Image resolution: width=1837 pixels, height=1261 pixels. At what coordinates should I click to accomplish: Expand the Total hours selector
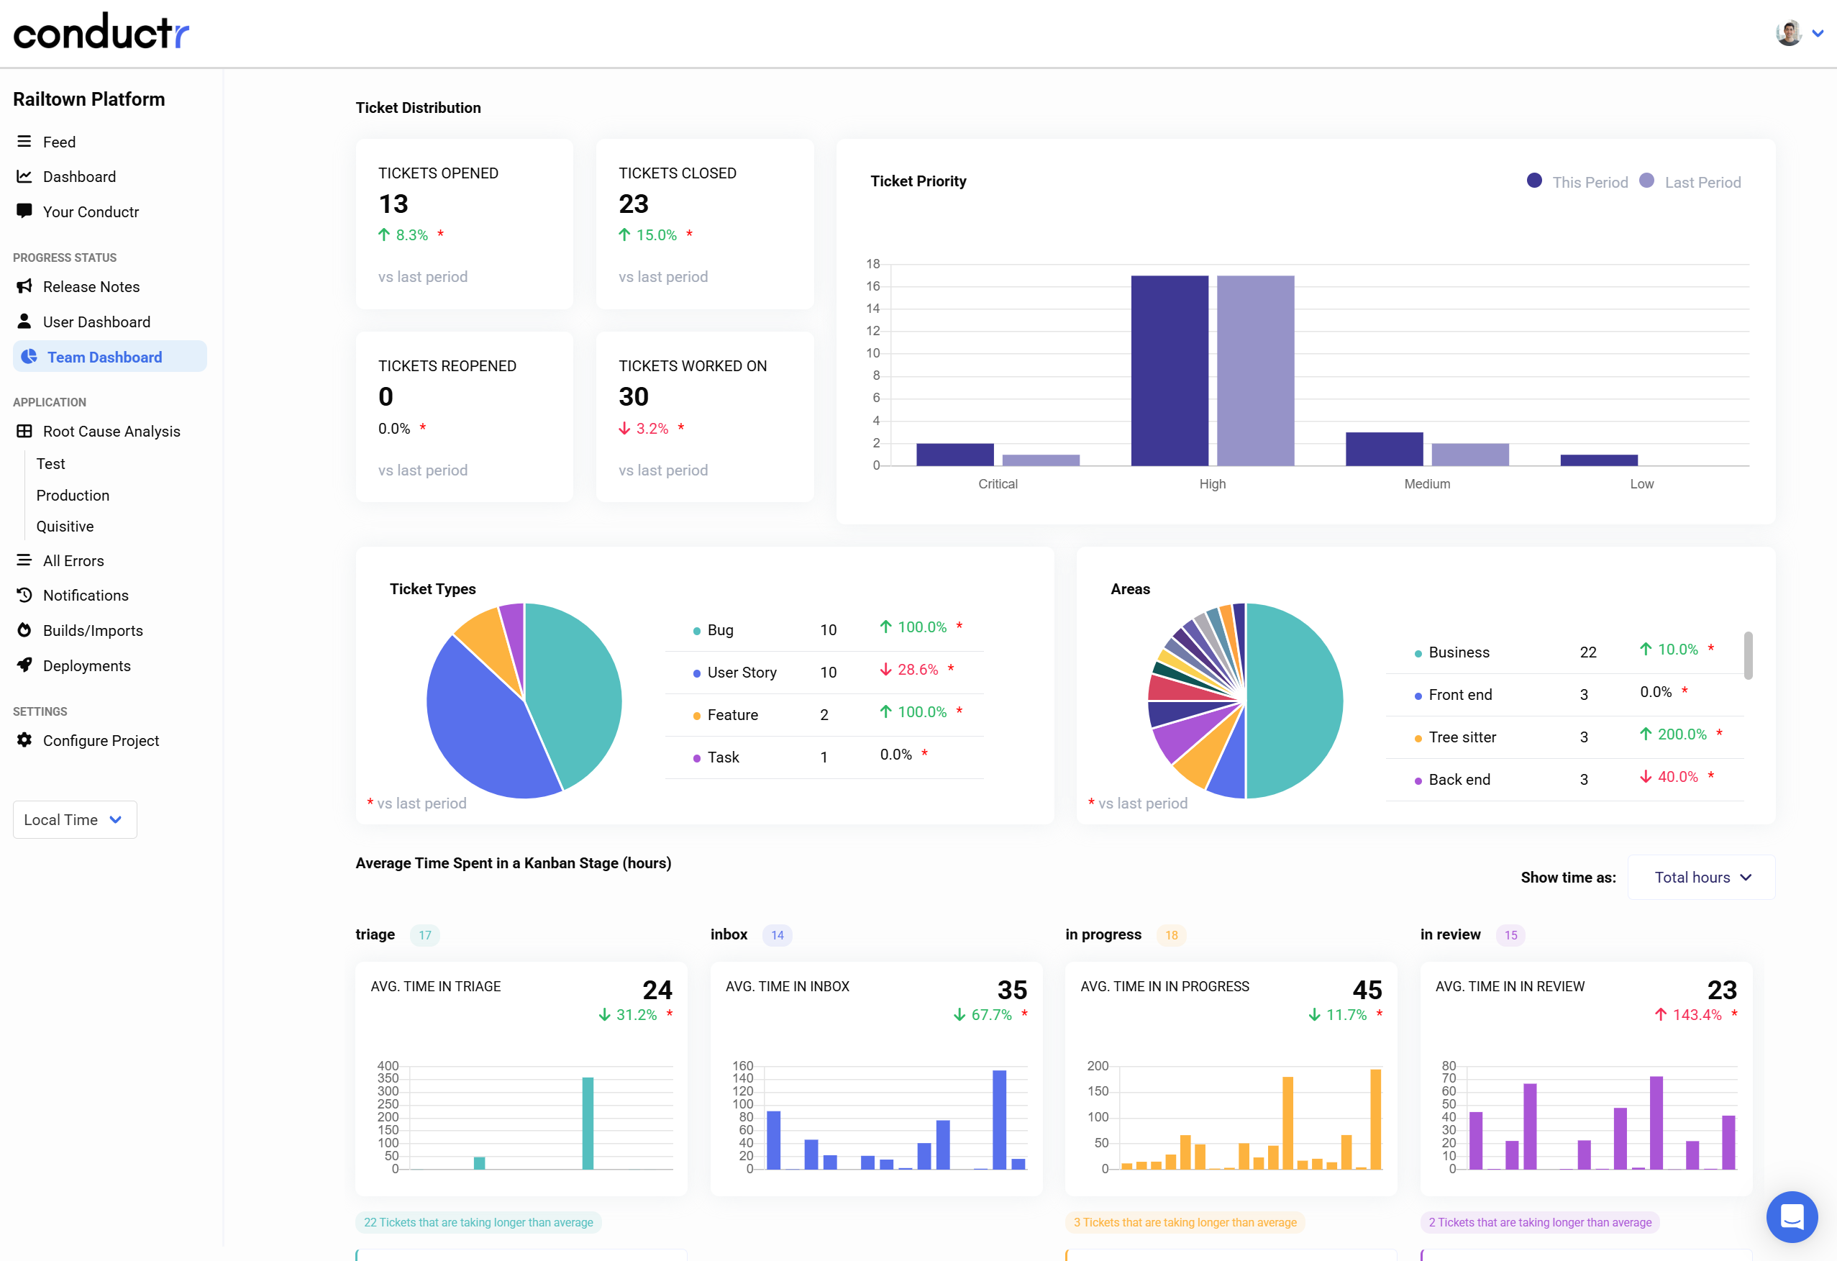[x=1700, y=877]
